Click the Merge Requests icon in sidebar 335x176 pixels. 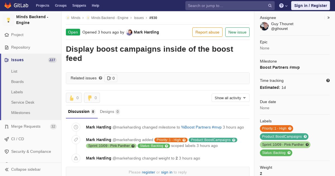coord(7,127)
